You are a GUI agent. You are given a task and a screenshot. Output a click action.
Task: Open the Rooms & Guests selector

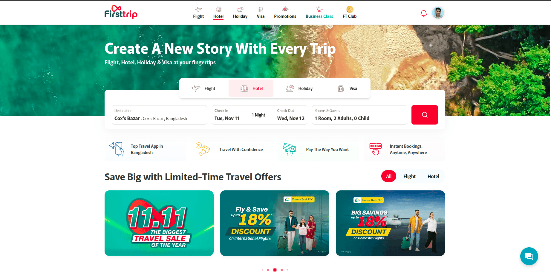point(359,115)
